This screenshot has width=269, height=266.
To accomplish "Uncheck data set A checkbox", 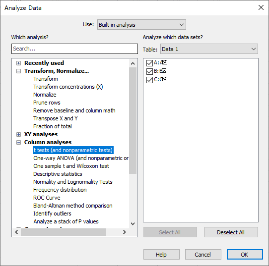I will coord(149,63).
